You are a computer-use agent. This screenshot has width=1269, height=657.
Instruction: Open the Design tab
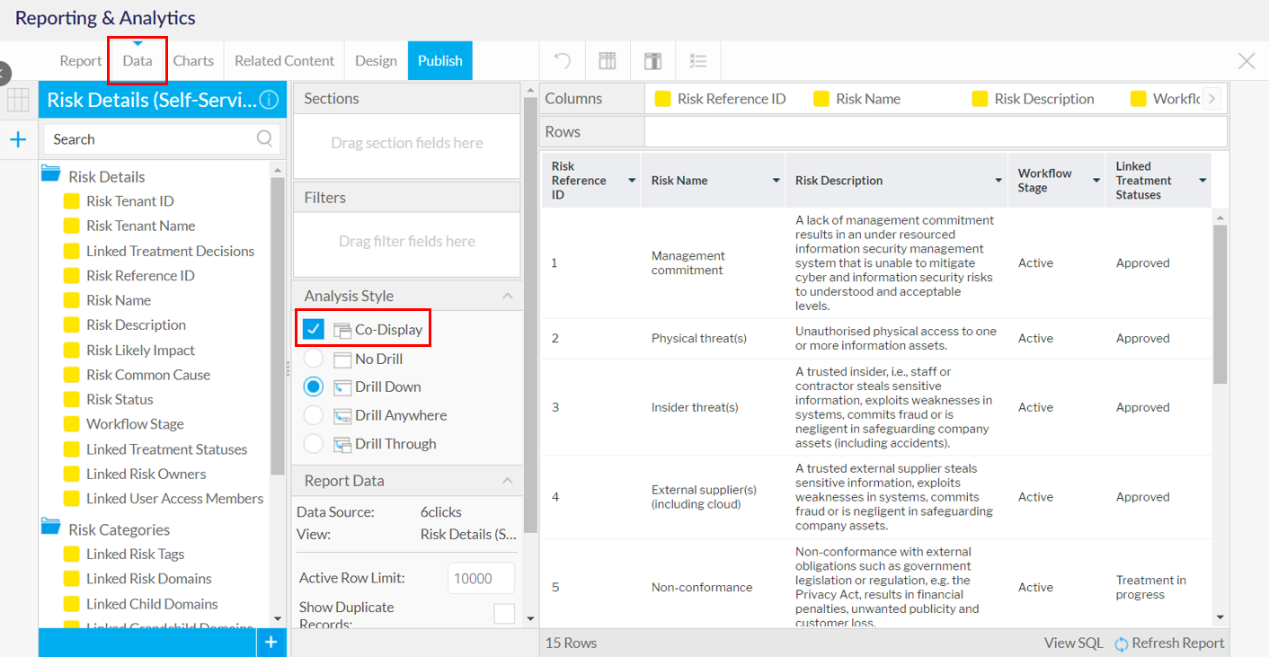click(376, 61)
